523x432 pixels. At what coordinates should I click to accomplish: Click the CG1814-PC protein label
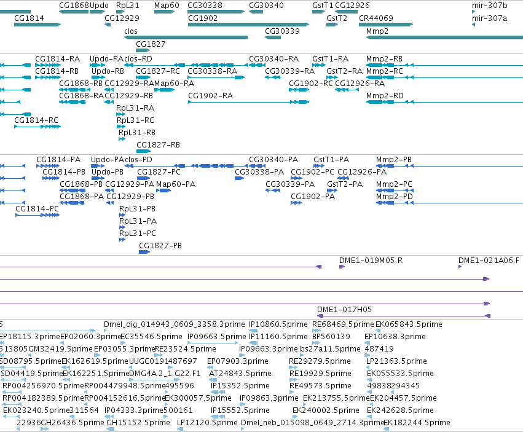click(x=37, y=209)
